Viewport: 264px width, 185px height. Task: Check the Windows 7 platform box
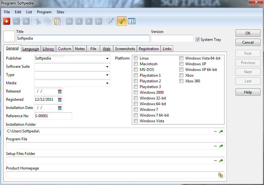point(136,110)
